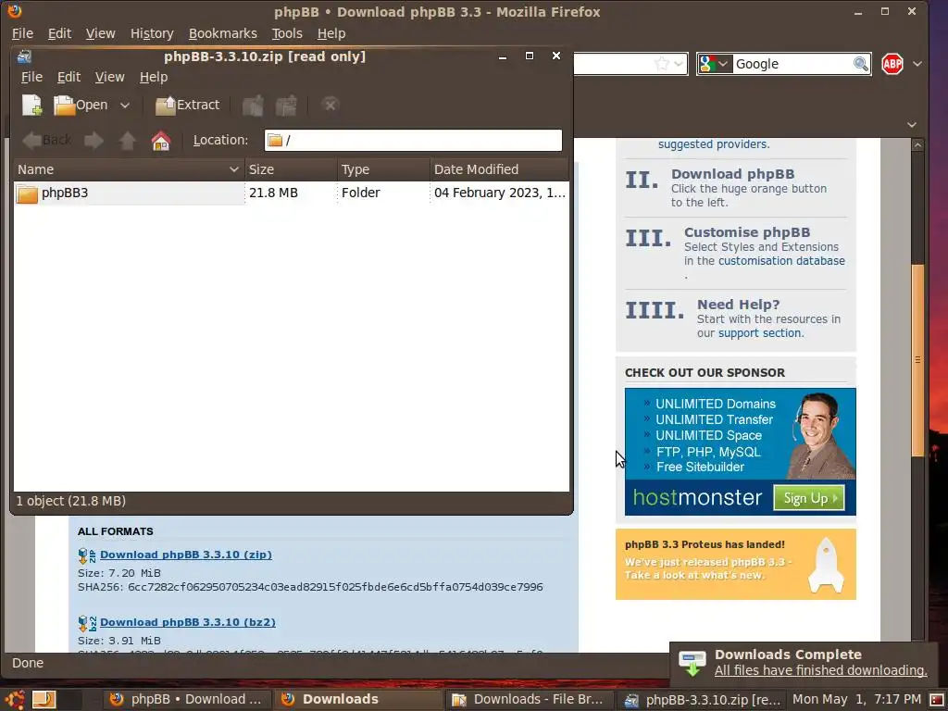This screenshot has height=711, width=948.
Task: Open Firefox Tools menu
Action: tap(287, 33)
